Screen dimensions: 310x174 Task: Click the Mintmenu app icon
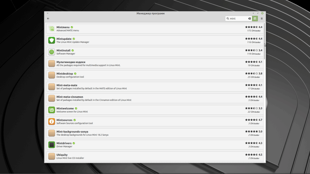[51, 29]
